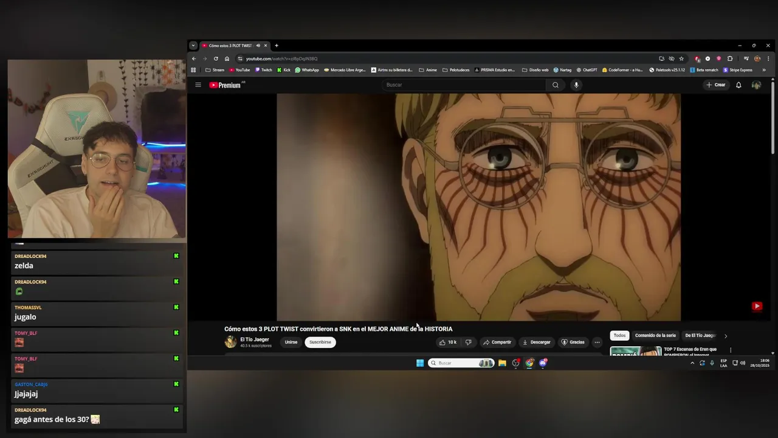Open the Stripe Express bookmark
778x438 pixels.
coord(737,70)
